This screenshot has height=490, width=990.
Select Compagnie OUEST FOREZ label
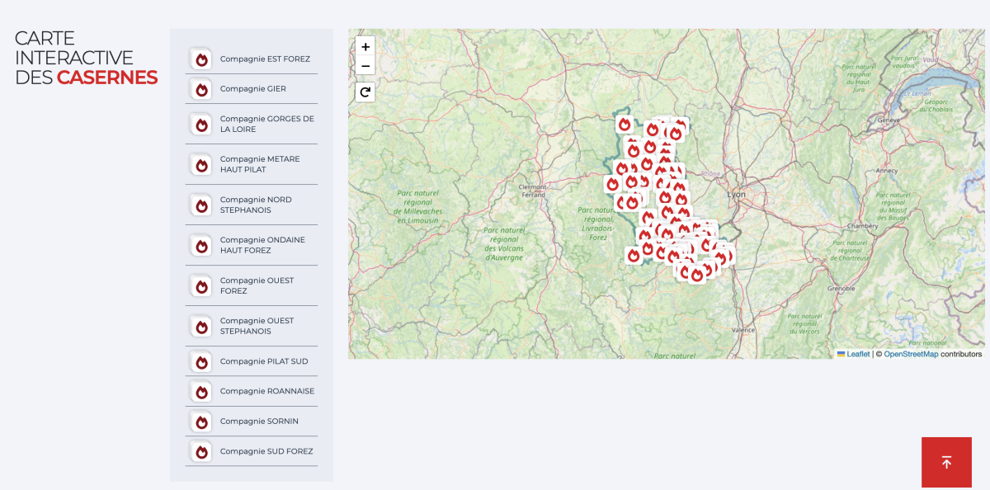(x=257, y=285)
